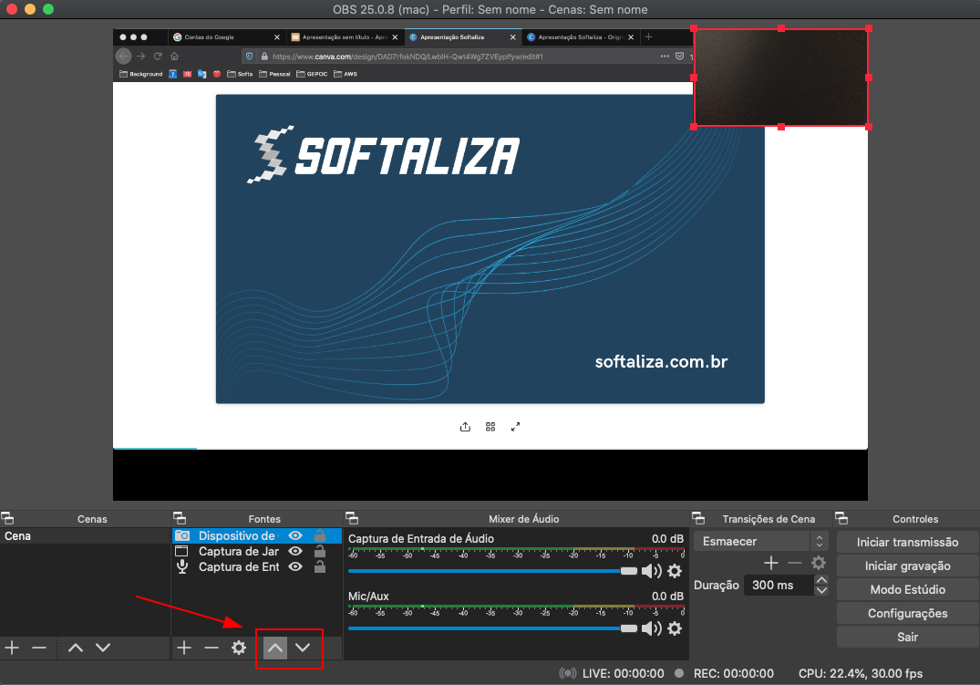980x685 pixels.
Task: Lock the Captura de Jar source
Action: point(319,551)
